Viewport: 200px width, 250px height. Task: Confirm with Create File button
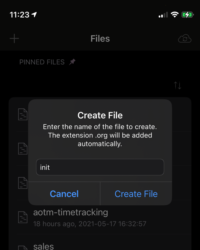pos(136,193)
